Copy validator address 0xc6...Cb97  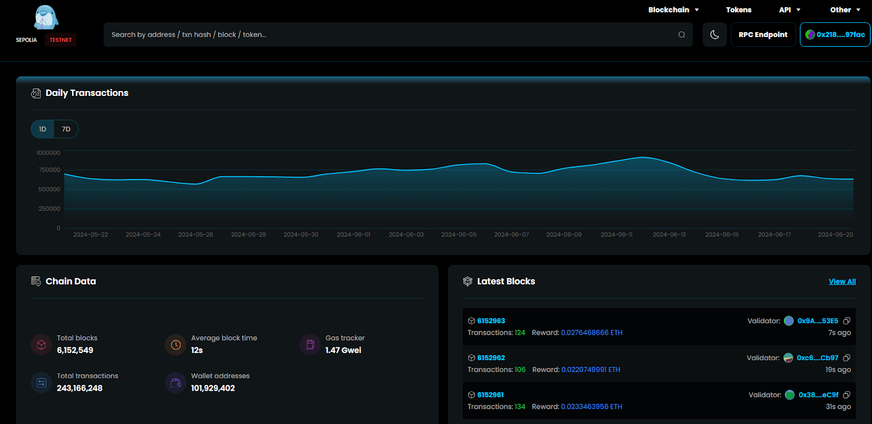point(846,358)
